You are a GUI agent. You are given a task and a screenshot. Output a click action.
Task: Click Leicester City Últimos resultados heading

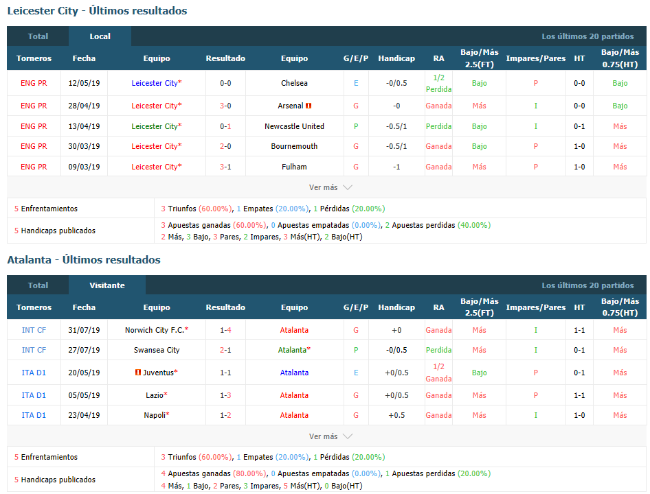[97, 11]
